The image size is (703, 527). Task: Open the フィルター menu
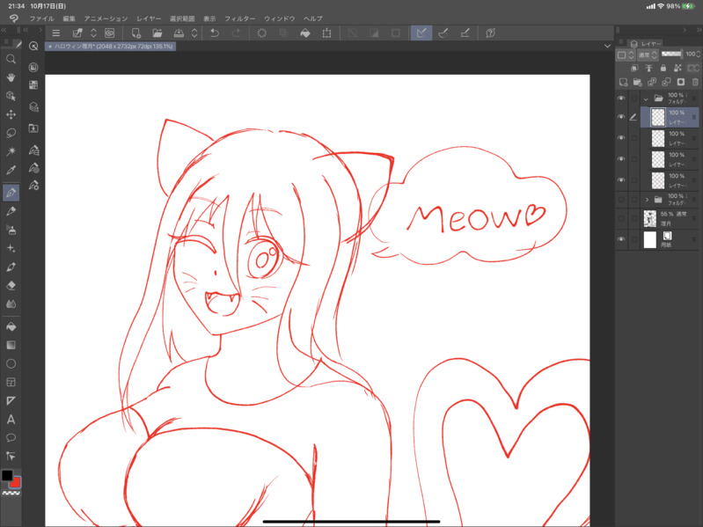(240, 18)
